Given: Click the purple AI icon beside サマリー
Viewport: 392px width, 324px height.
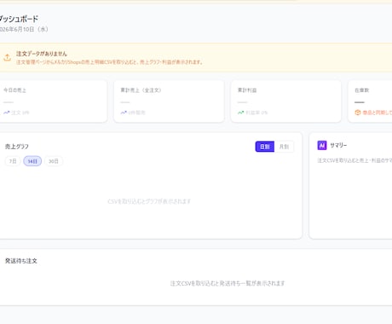Looking at the screenshot, I should (x=322, y=146).
